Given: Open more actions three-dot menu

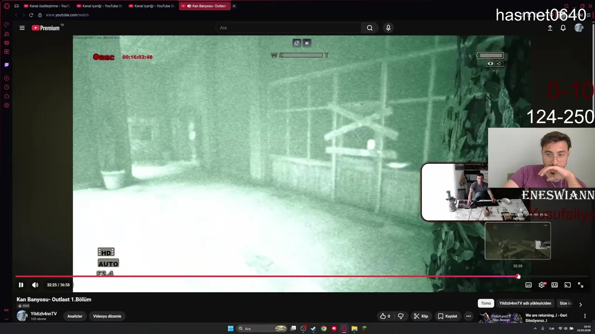Looking at the screenshot, I should [x=469, y=316].
